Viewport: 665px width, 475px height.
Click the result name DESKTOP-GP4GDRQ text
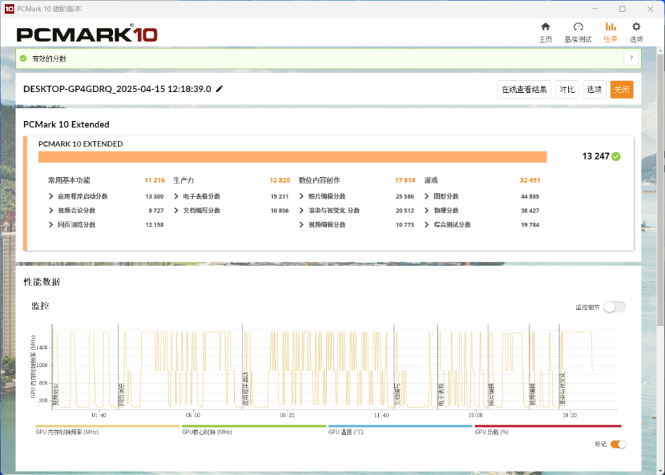117,89
